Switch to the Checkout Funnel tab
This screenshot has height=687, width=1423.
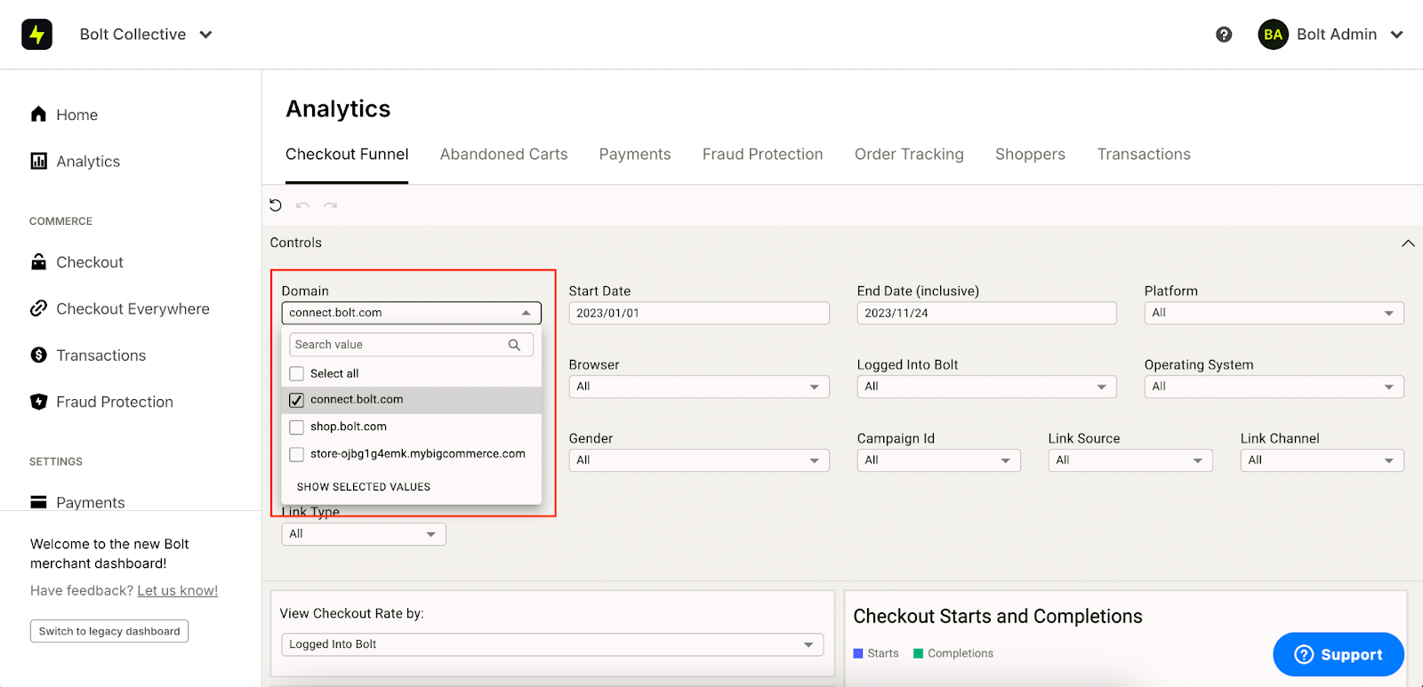click(x=347, y=155)
